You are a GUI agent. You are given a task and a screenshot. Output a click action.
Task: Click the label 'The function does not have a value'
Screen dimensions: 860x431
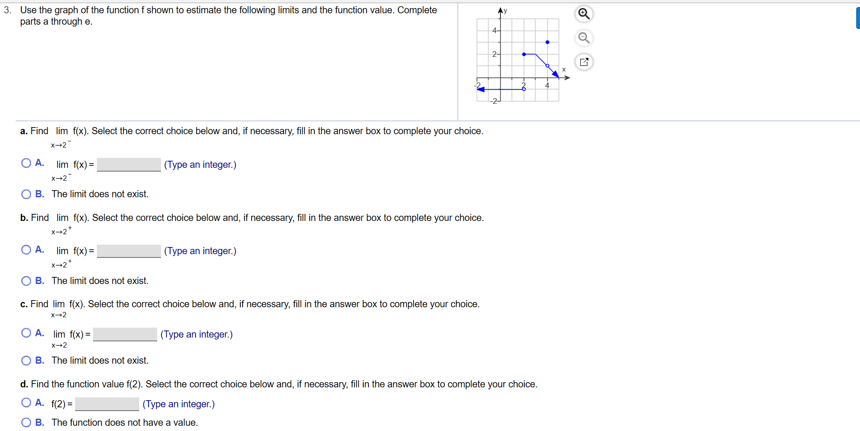pyautogui.click(x=125, y=422)
